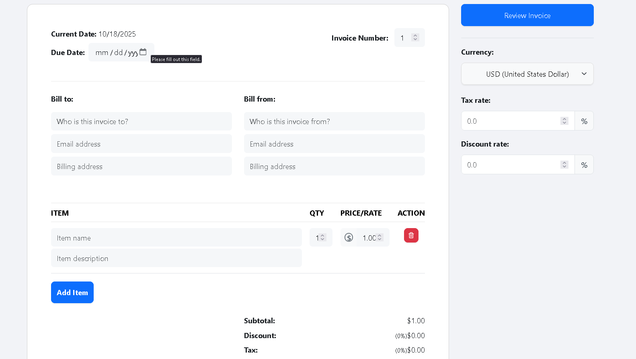Focus Bill to Email address field

point(142,144)
